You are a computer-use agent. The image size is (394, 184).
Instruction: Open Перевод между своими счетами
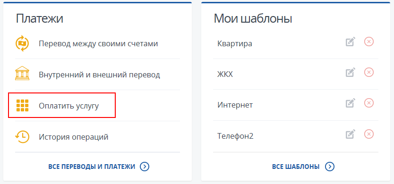coord(98,44)
